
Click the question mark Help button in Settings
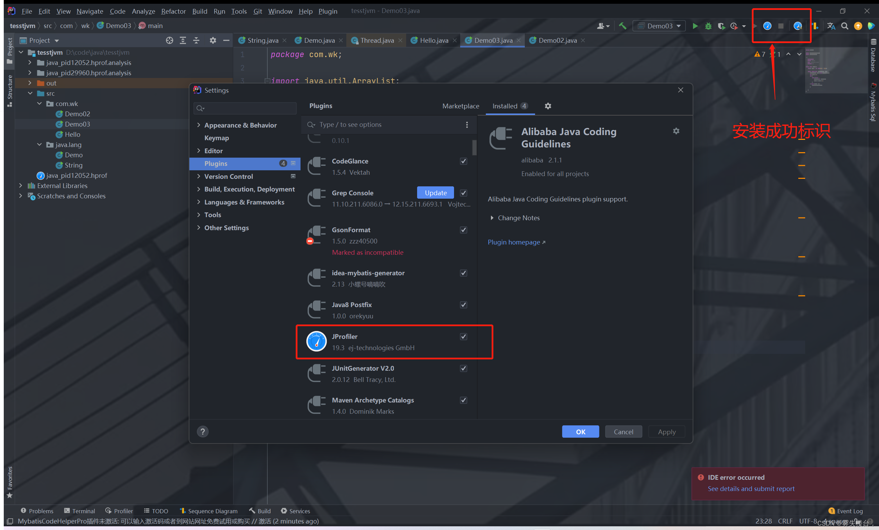[x=203, y=432]
